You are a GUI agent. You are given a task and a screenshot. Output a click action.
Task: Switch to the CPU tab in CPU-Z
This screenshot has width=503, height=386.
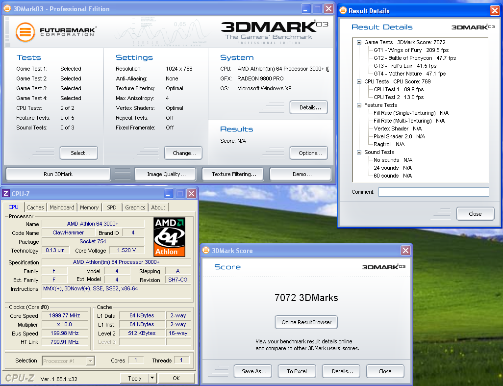(13, 207)
